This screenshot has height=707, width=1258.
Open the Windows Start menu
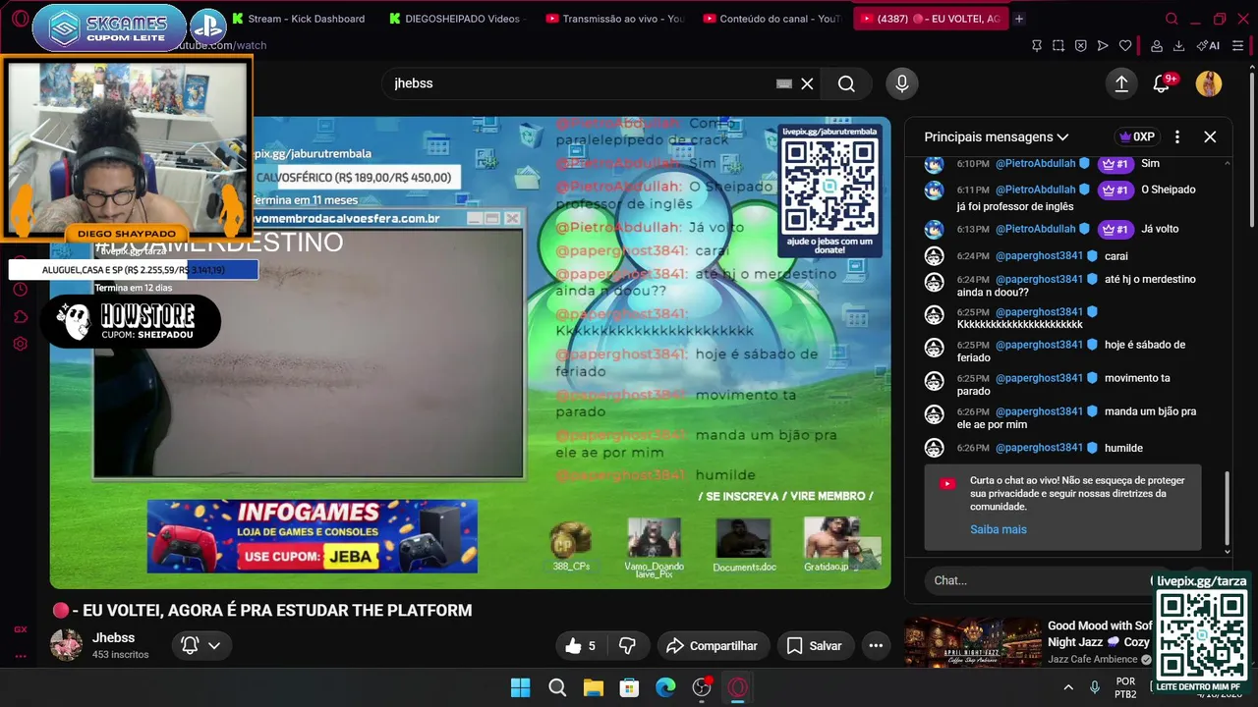[521, 687]
